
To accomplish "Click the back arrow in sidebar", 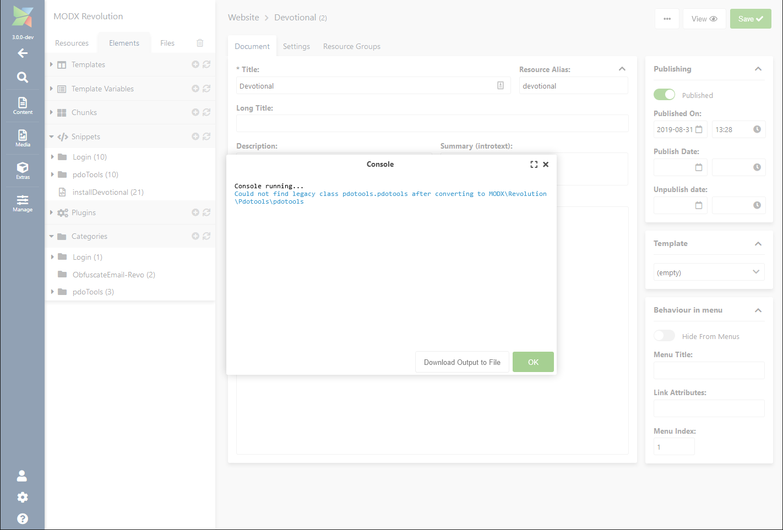I will pos(23,53).
